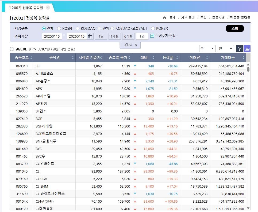Sort by 종목명 column arrows

(73, 58)
